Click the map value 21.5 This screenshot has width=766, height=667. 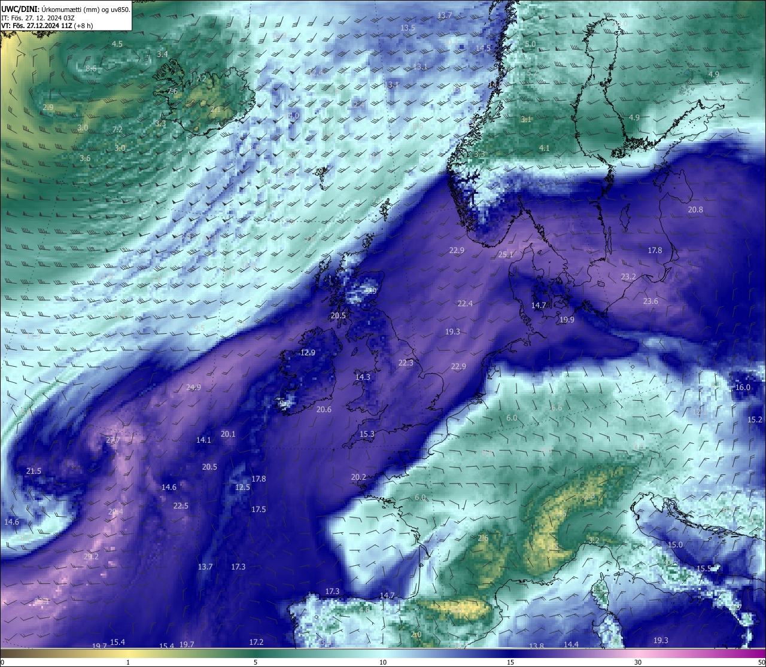(34, 471)
